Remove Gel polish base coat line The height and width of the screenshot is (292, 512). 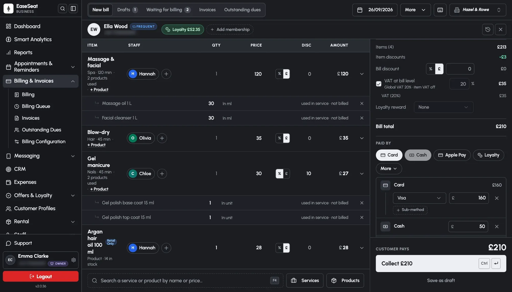coord(362,203)
